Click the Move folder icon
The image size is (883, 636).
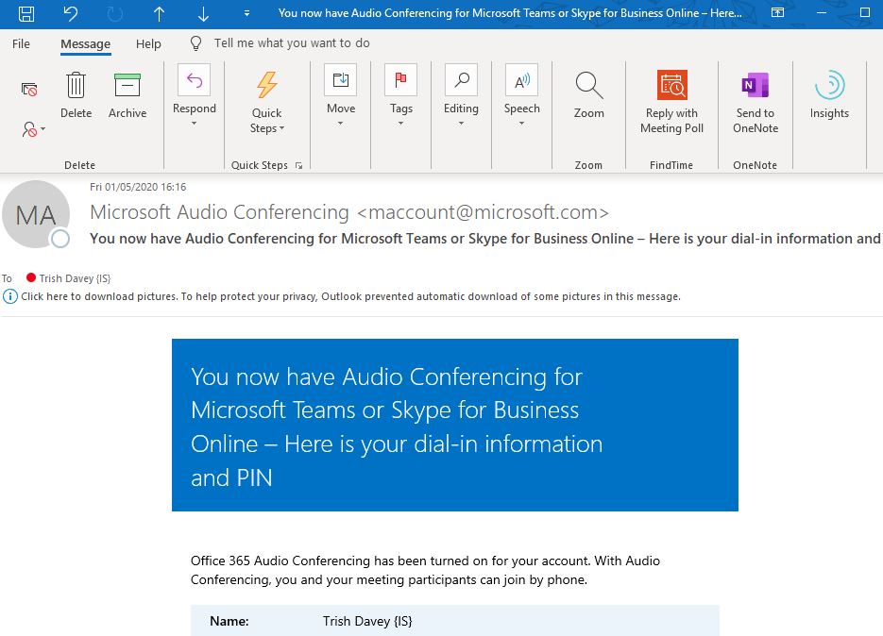[x=341, y=80]
